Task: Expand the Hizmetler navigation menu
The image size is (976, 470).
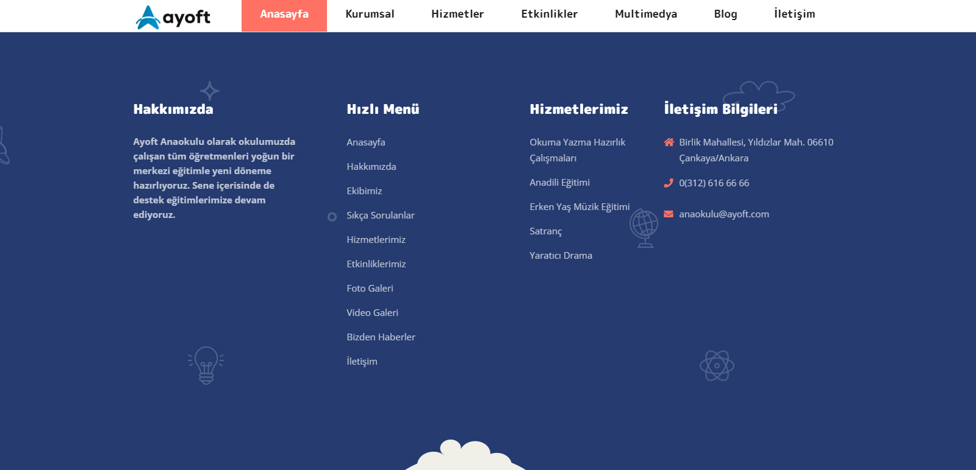Action: pyautogui.click(x=457, y=15)
